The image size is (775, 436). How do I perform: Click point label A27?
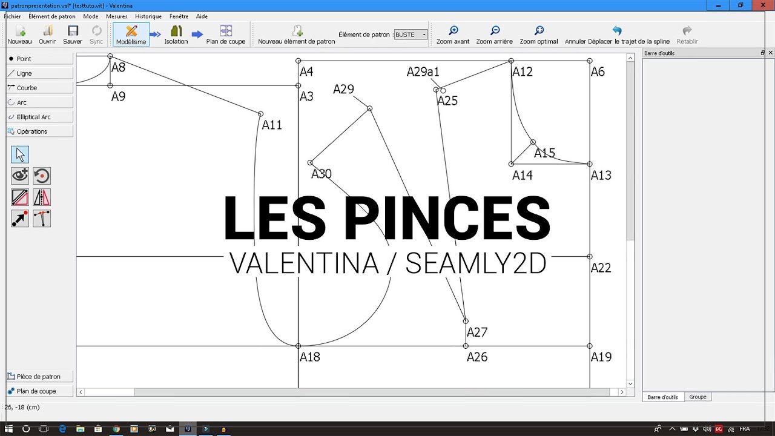click(477, 332)
